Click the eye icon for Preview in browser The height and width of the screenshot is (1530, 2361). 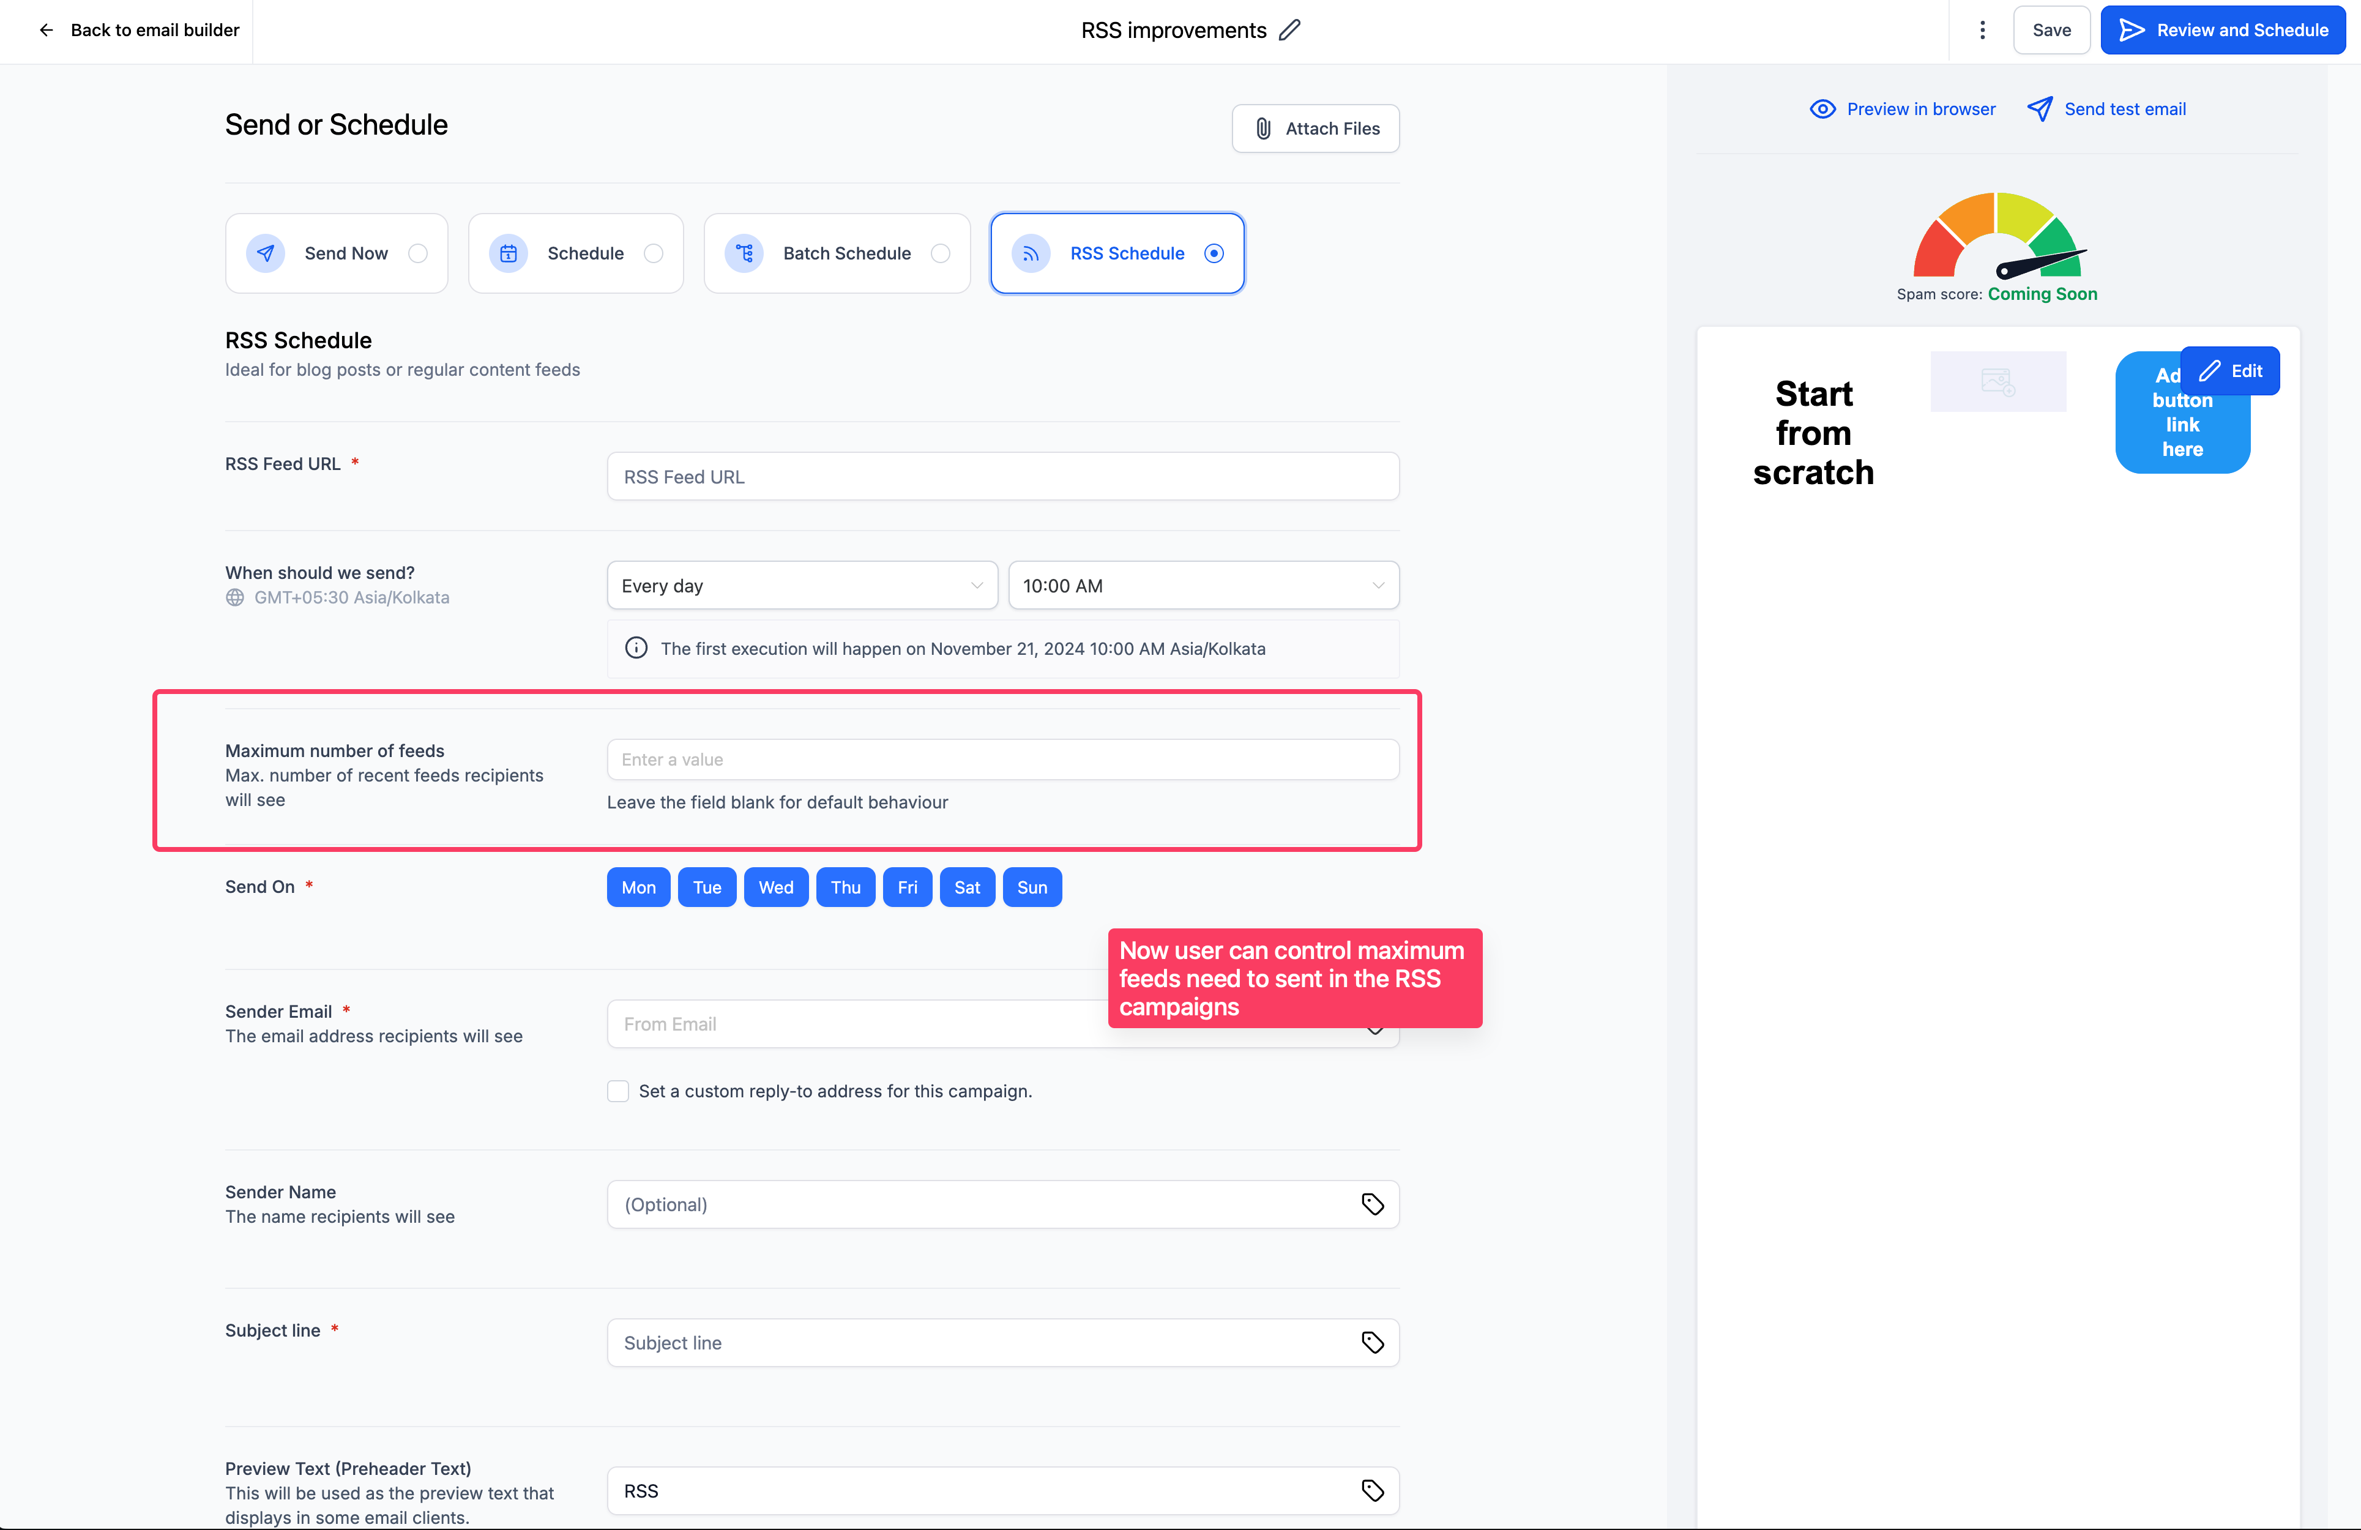1822,109
